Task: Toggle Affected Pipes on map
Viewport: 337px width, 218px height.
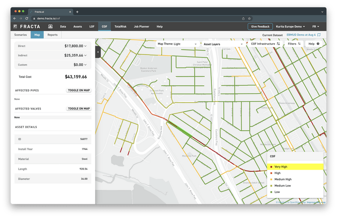Action: [79, 90]
